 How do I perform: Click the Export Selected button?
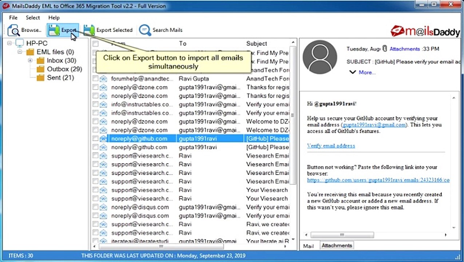tap(108, 30)
